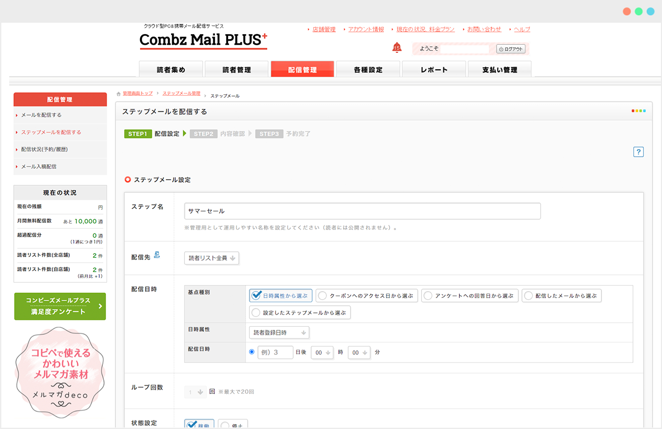Viewport: 662px width, 429px height.
Task: Open the hour dropdown before 時
Action: tap(322, 352)
